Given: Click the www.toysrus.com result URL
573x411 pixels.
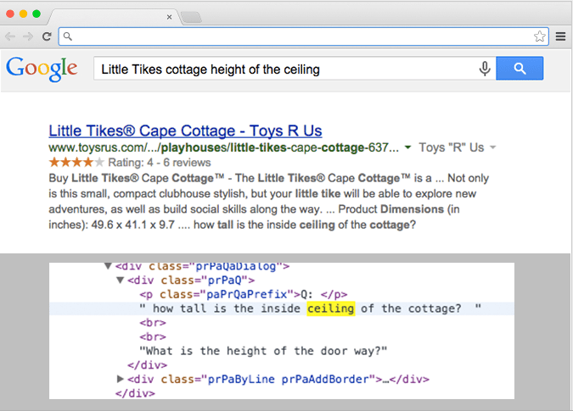Looking at the screenshot, I should click(x=223, y=147).
